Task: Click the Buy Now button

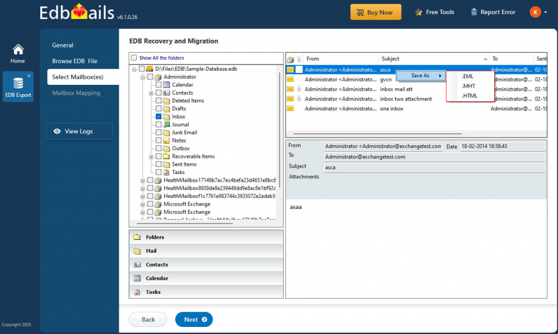Action: coord(375,12)
